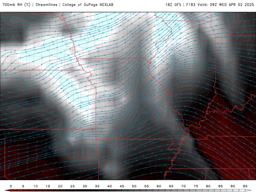Image resolution: width=256 pixels, height=192 pixels.
Task: Select the "85" RH scale number
Action: click(x=220, y=186)
